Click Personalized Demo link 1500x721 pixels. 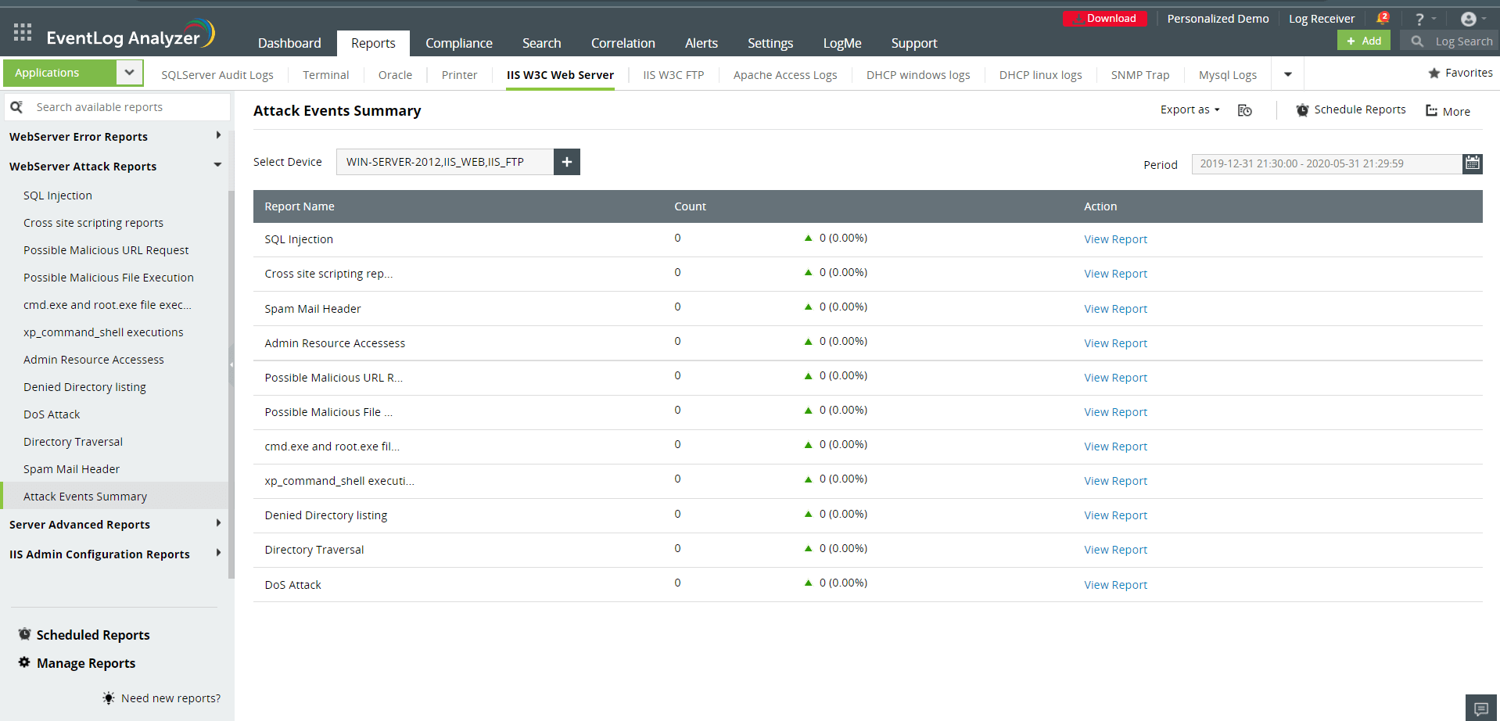[x=1218, y=19]
